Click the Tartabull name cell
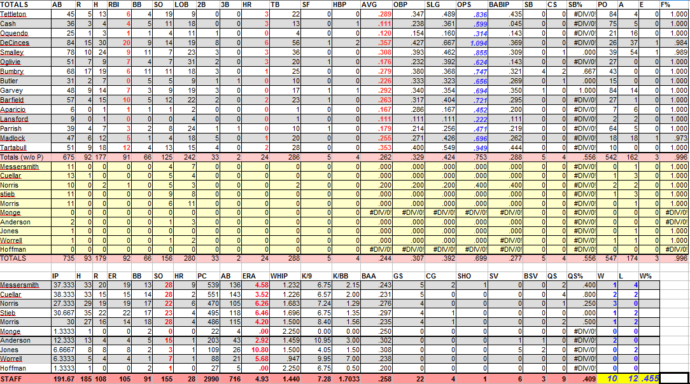The width and height of the screenshot is (690, 384). (x=25, y=147)
